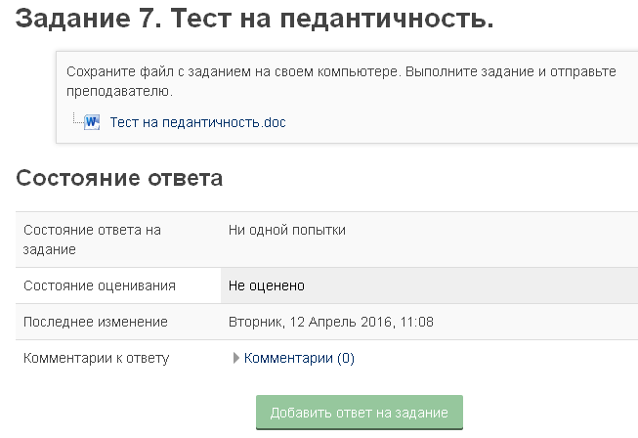The image size is (638, 438).
Task: Expand the Комментарии (0) triangle
Action: [x=236, y=358]
